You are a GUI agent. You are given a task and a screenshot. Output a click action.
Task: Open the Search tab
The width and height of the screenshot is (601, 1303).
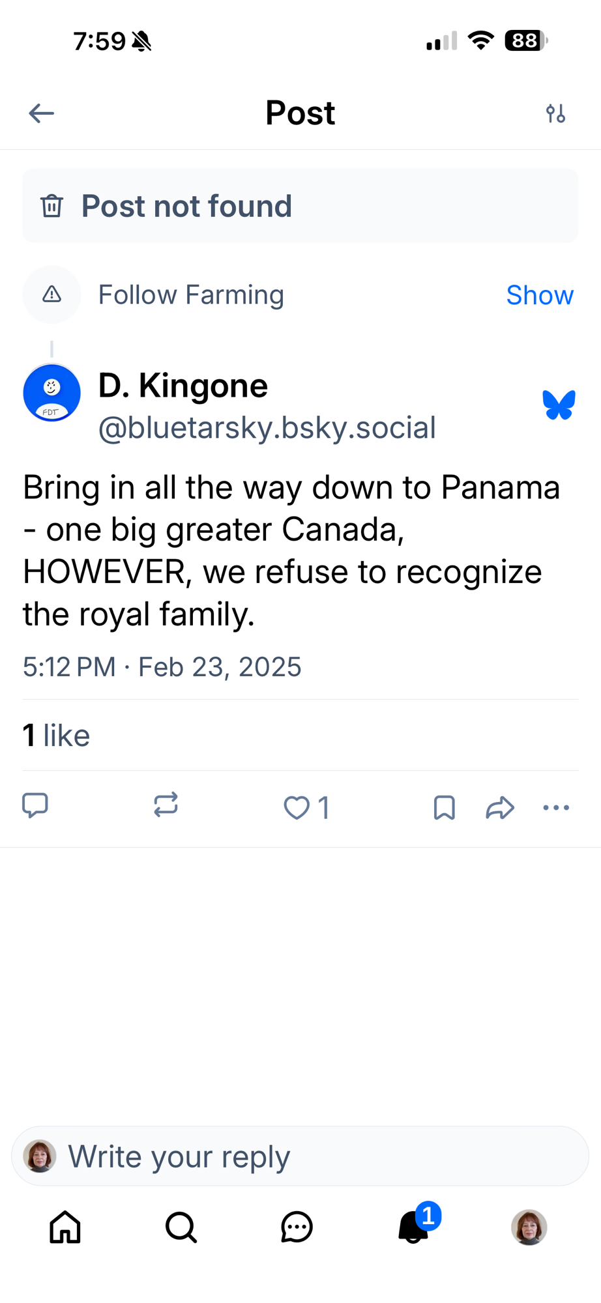pyautogui.click(x=181, y=1227)
